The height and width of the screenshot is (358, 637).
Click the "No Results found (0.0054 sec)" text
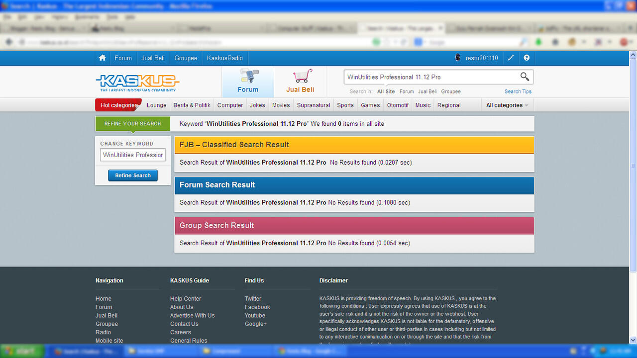[x=369, y=243]
